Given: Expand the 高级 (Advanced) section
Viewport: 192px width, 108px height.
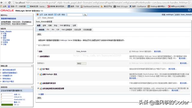Looking at the screenshot, I should point(41,94).
